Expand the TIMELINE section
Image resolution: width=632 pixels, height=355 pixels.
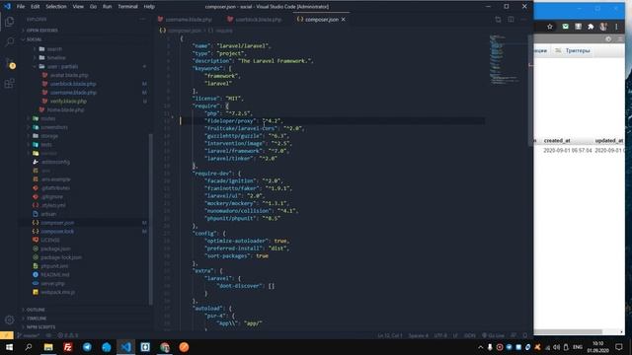[x=37, y=319]
